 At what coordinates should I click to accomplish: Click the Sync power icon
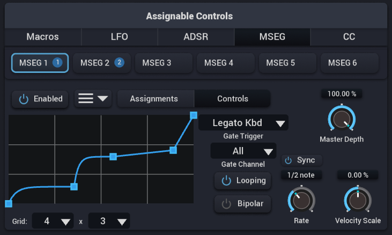tap(289, 160)
